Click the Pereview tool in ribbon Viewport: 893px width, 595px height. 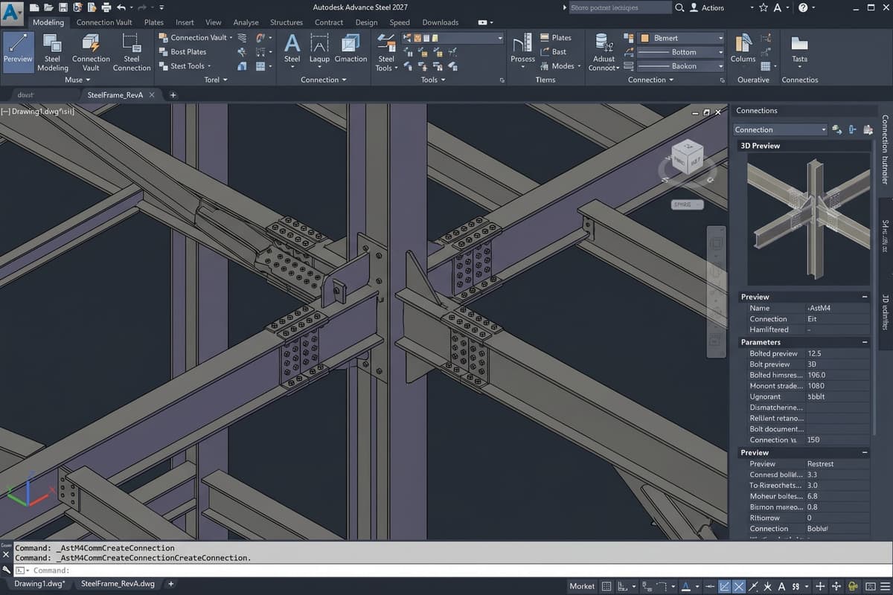pos(19,51)
